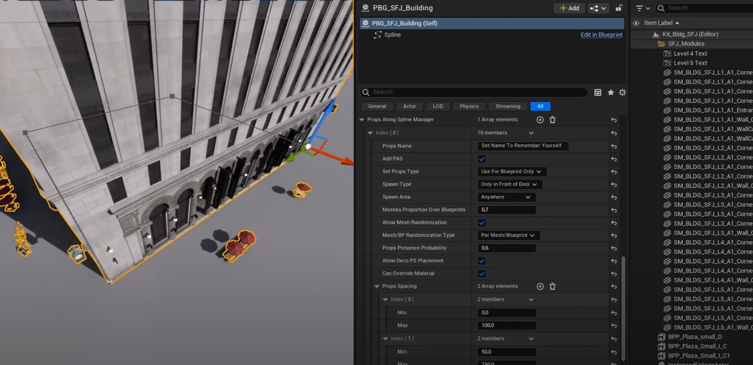Select the Actor filter tab
Viewport: 753px width, 365px height.
(x=409, y=106)
